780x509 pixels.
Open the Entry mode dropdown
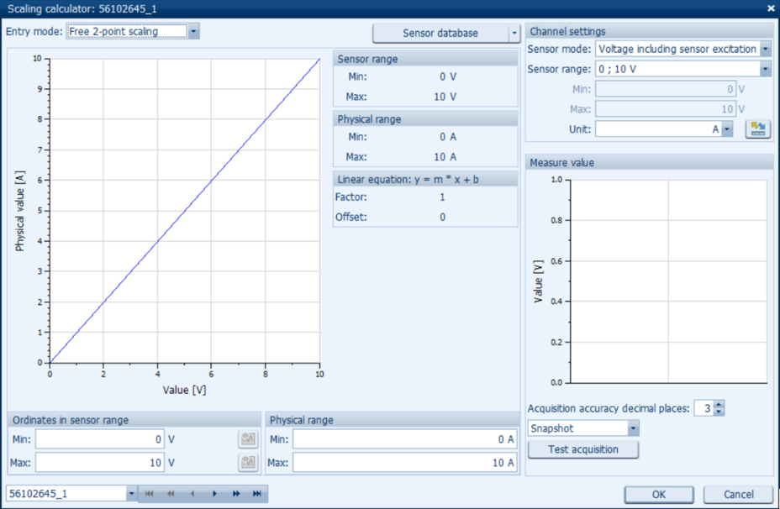[x=193, y=32]
